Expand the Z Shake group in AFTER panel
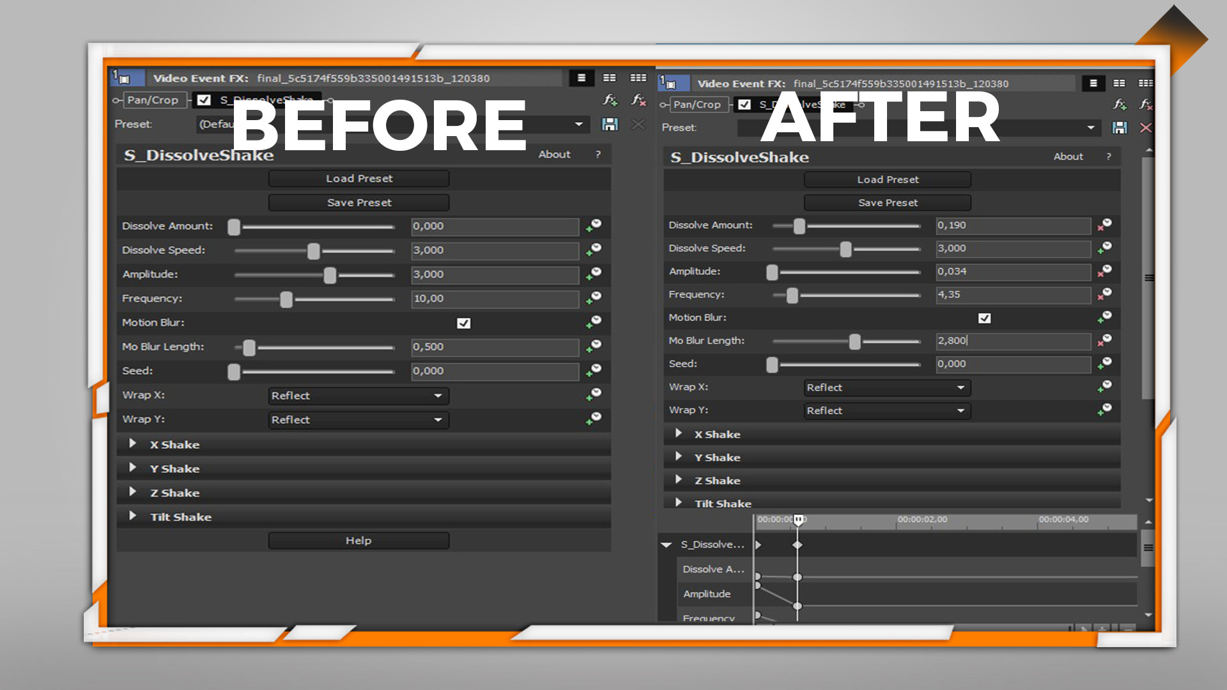The height and width of the screenshot is (690, 1227). pos(679,479)
